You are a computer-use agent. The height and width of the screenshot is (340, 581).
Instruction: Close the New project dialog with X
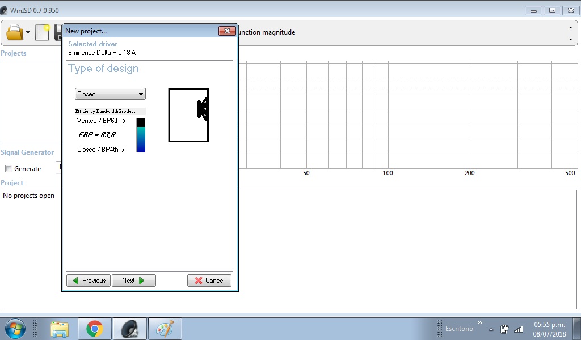coord(227,31)
